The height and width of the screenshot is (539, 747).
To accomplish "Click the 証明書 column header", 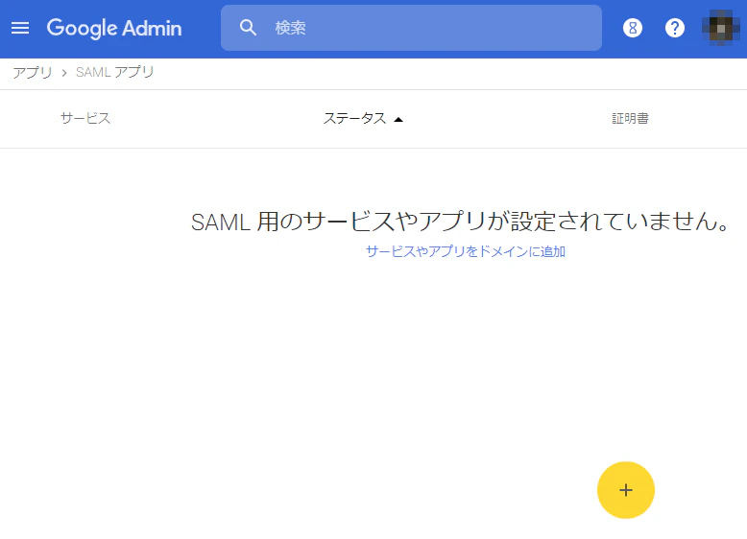I will coord(630,119).
